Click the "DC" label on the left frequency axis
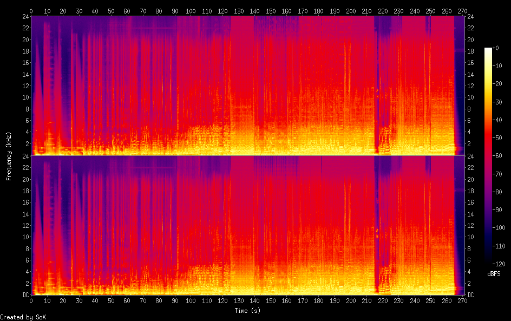The image size is (511, 321). point(26,295)
